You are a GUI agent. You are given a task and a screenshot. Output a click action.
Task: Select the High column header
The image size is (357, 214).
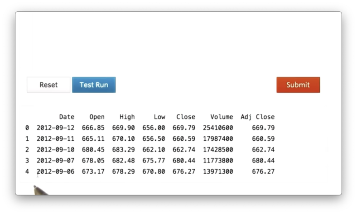click(127, 117)
